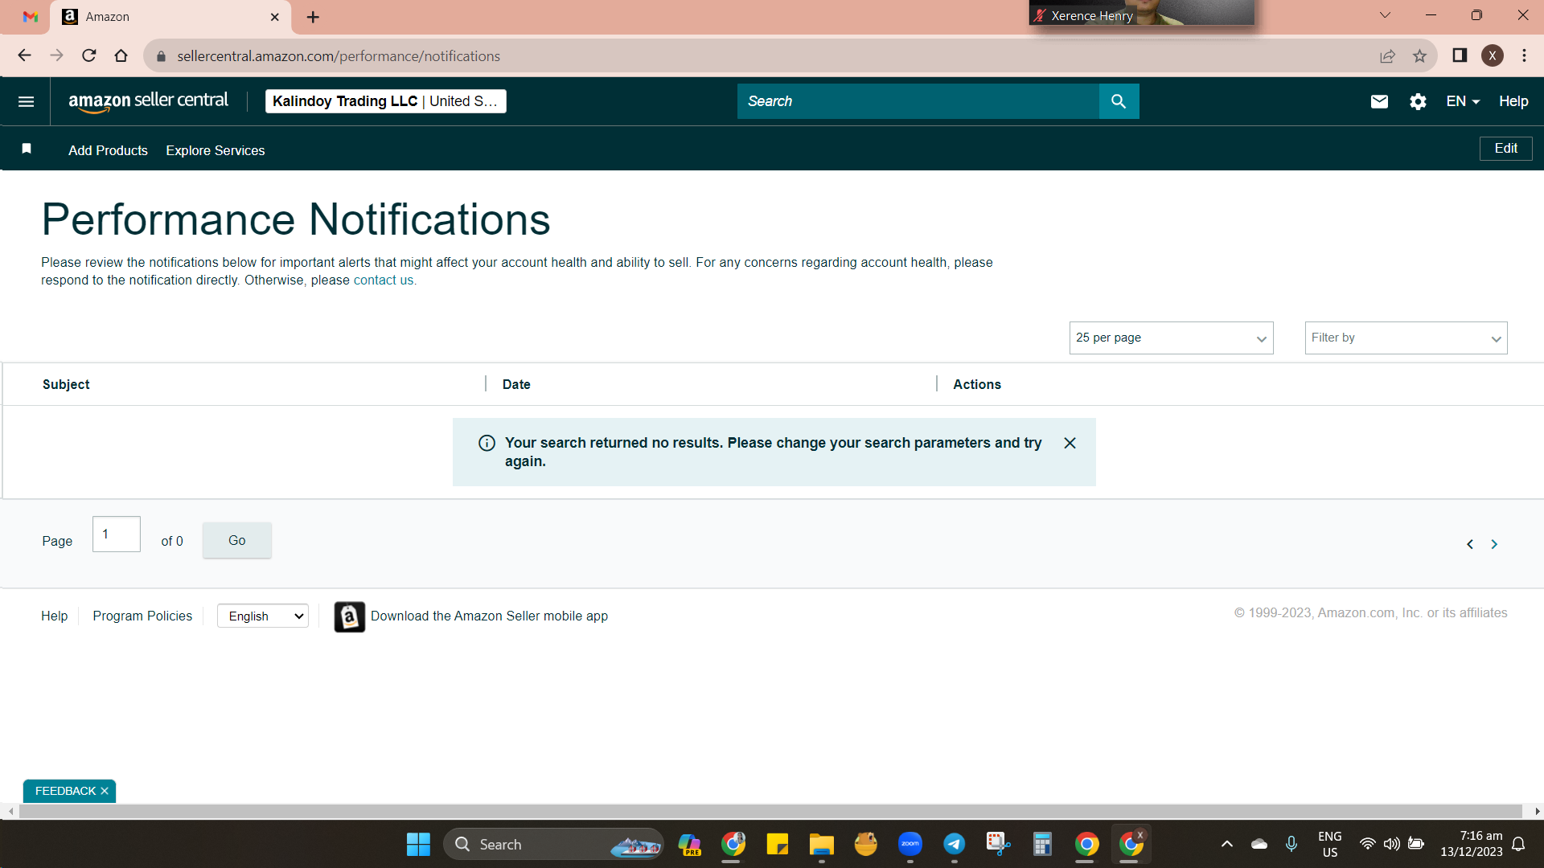Open Telegram from the taskbar
Viewport: 1544px width, 868px height.
[955, 844]
